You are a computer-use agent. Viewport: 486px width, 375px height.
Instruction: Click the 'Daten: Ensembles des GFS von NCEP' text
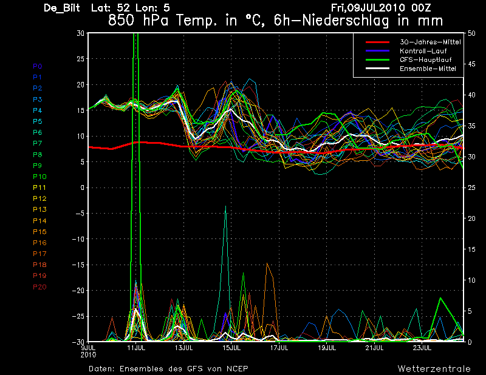[x=168, y=369]
